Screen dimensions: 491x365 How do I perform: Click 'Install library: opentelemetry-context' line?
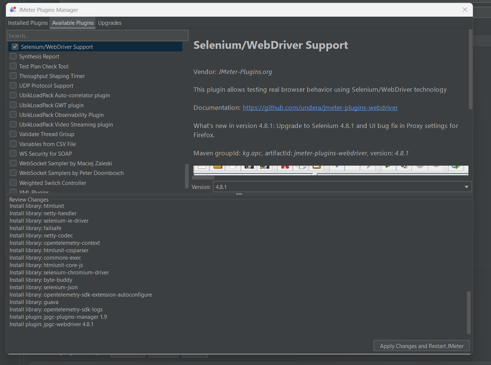click(x=55, y=243)
